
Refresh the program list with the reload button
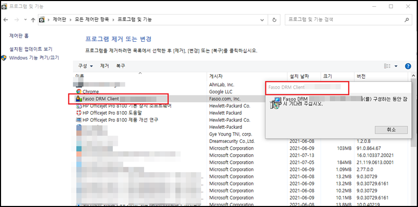click(274, 20)
